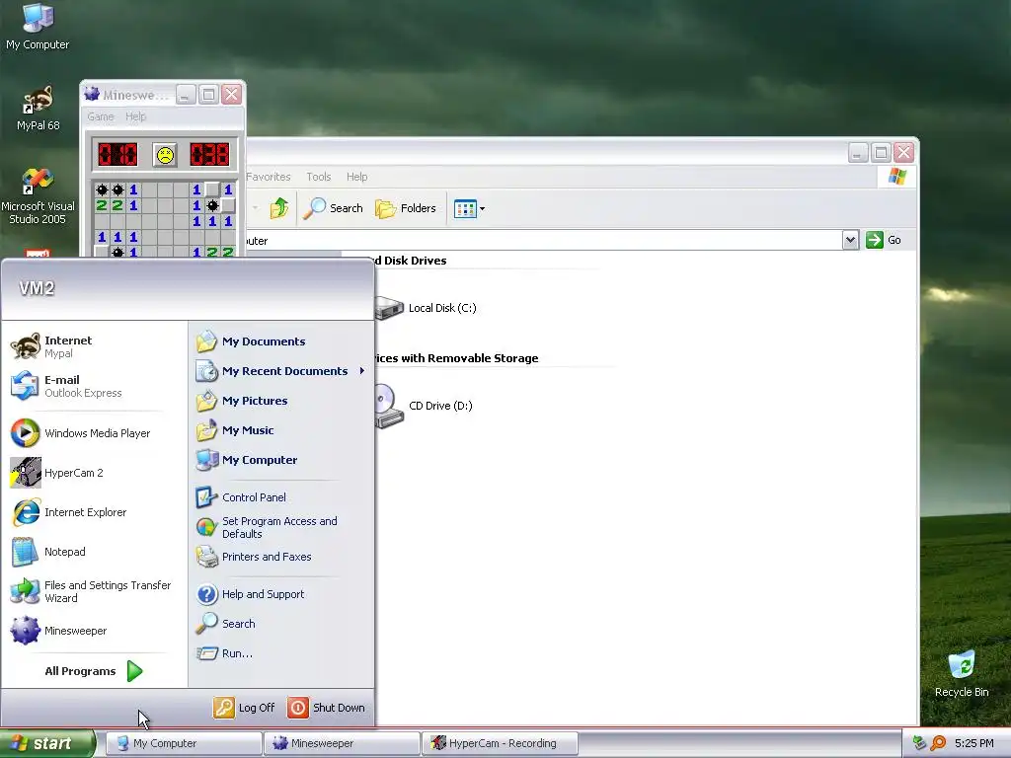The width and height of the screenshot is (1011, 758).
Task: Click the Minesweeper mine counter display
Action: coord(117,155)
